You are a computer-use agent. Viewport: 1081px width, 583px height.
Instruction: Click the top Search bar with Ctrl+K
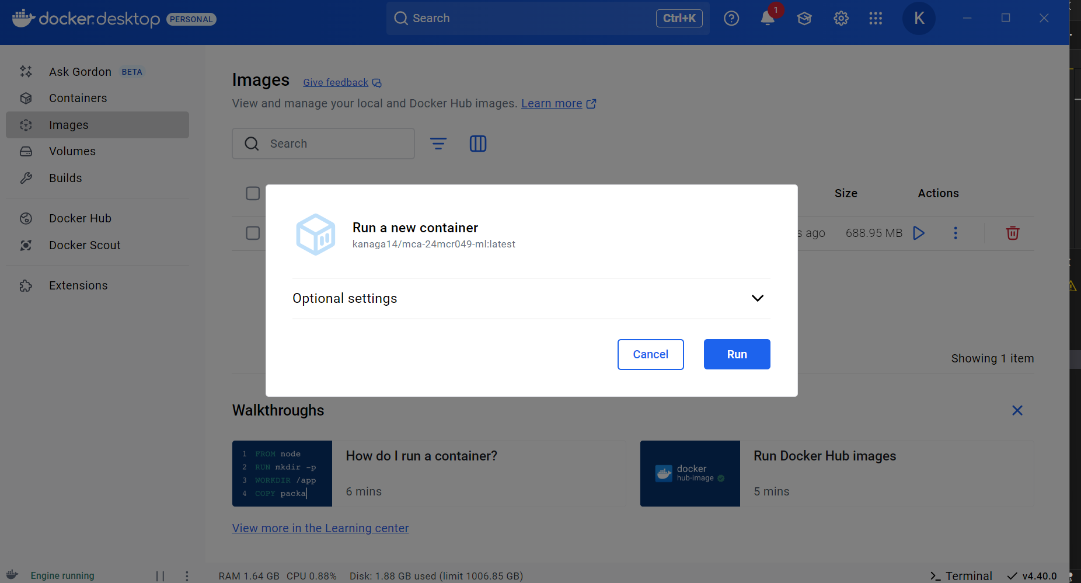(x=548, y=18)
